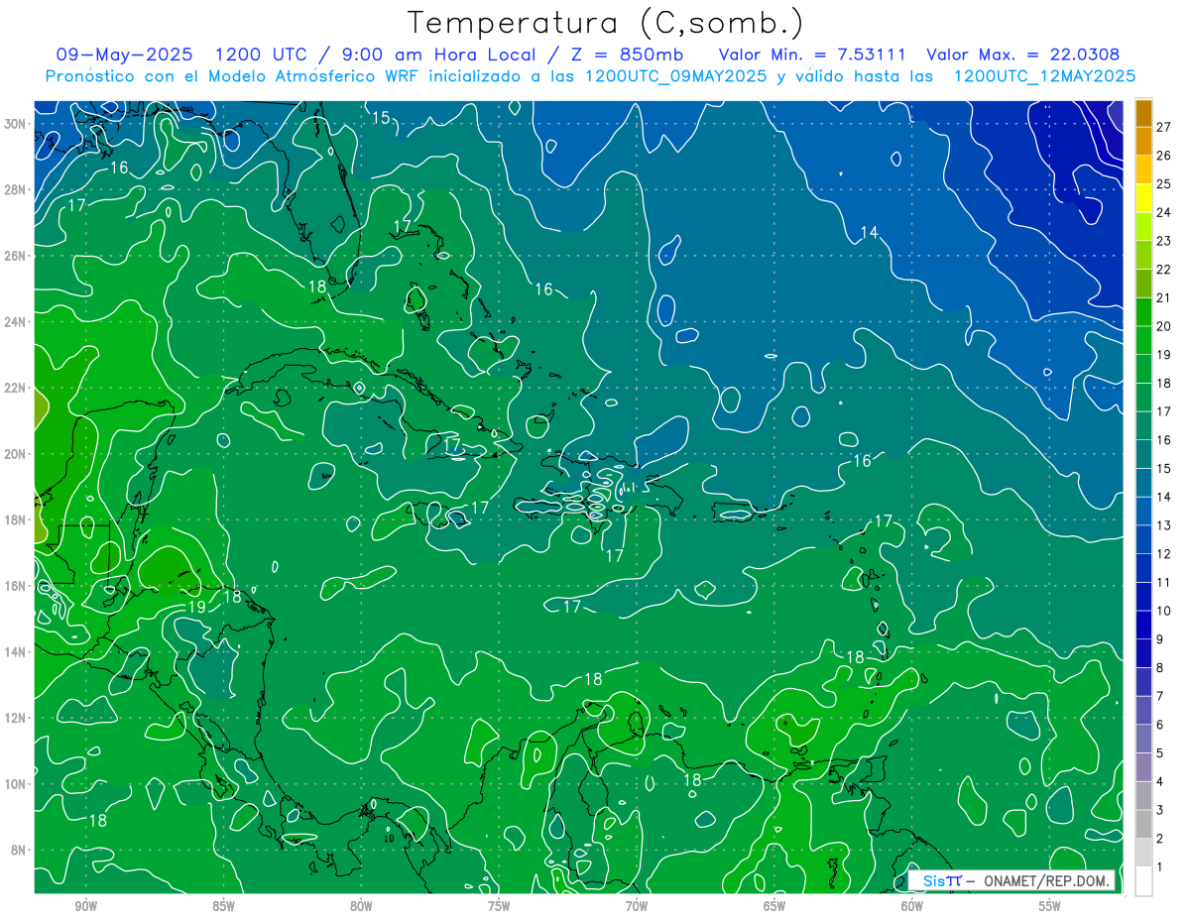Select the color scale label "23"

[1164, 241]
